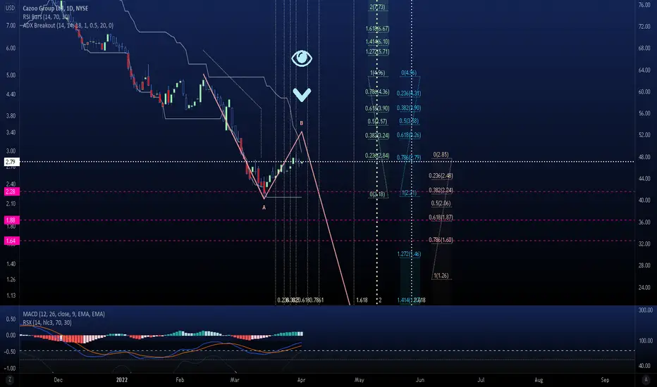Click the white 2.79 current price label
Screen dimensions: 657x387
pyautogui.click(x=11, y=162)
